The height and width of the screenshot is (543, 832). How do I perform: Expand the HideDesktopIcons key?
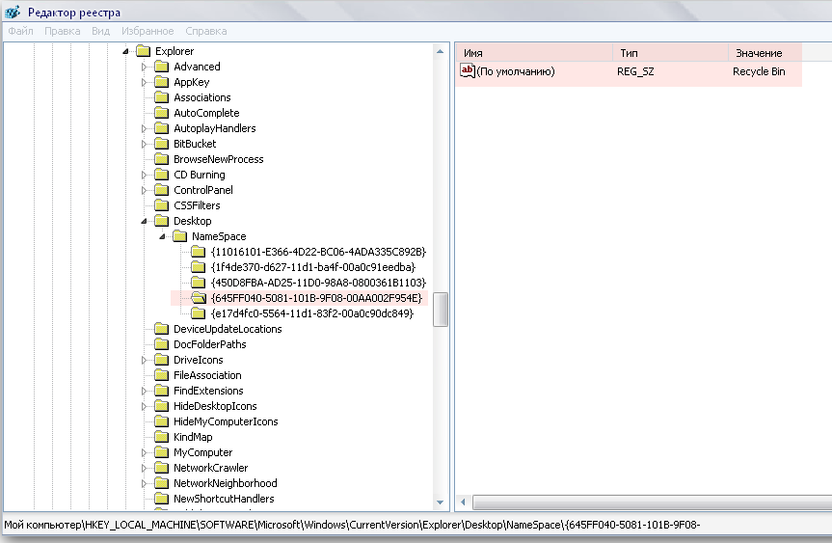pyautogui.click(x=144, y=406)
